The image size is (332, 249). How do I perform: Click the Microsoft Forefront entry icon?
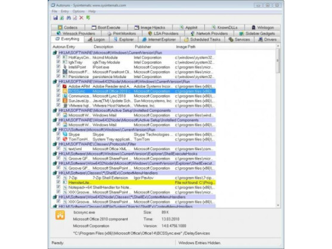click(x=65, y=72)
